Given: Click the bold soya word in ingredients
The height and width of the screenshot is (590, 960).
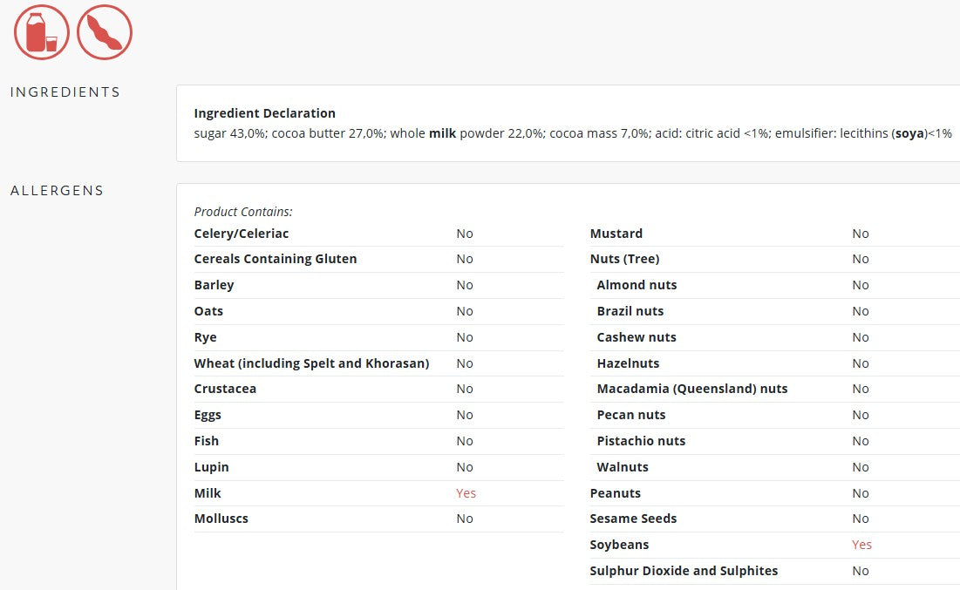Looking at the screenshot, I should (x=909, y=134).
